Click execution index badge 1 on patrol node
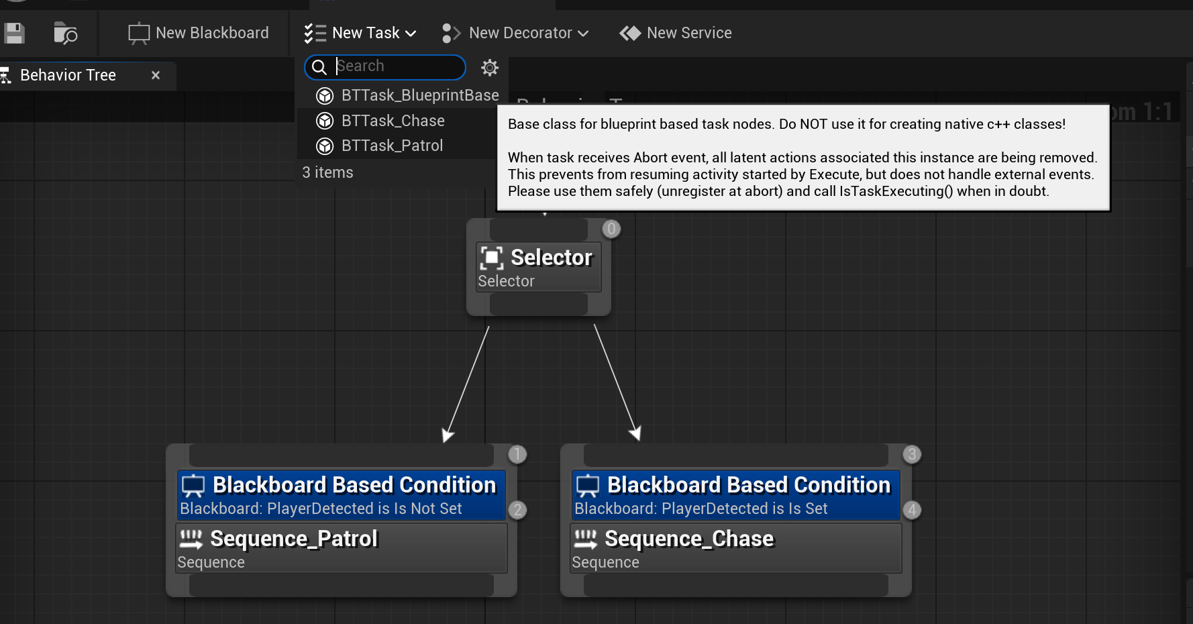1193x624 pixels. pyautogui.click(x=517, y=454)
